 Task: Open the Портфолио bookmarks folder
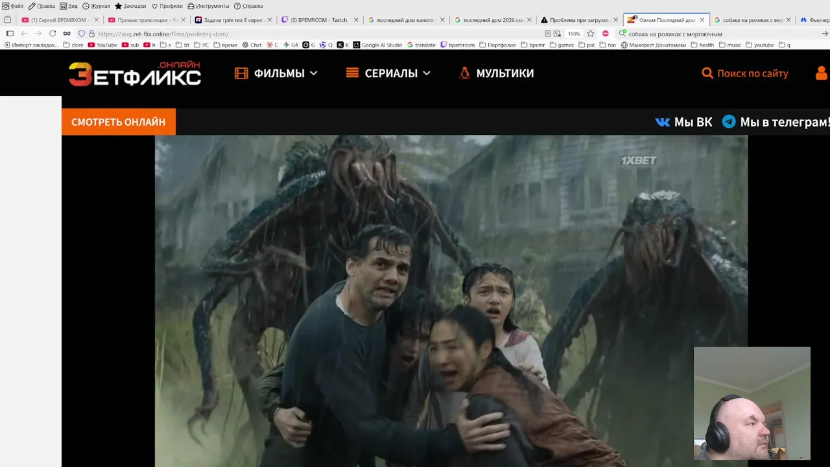[497, 45]
